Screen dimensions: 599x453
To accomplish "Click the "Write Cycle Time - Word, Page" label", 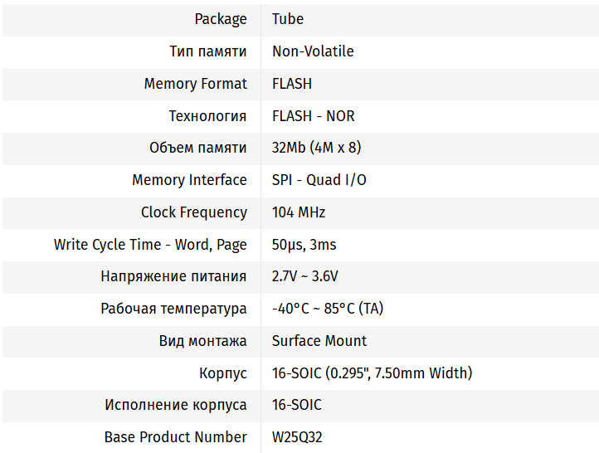I will pyautogui.click(x=150, y=245).
